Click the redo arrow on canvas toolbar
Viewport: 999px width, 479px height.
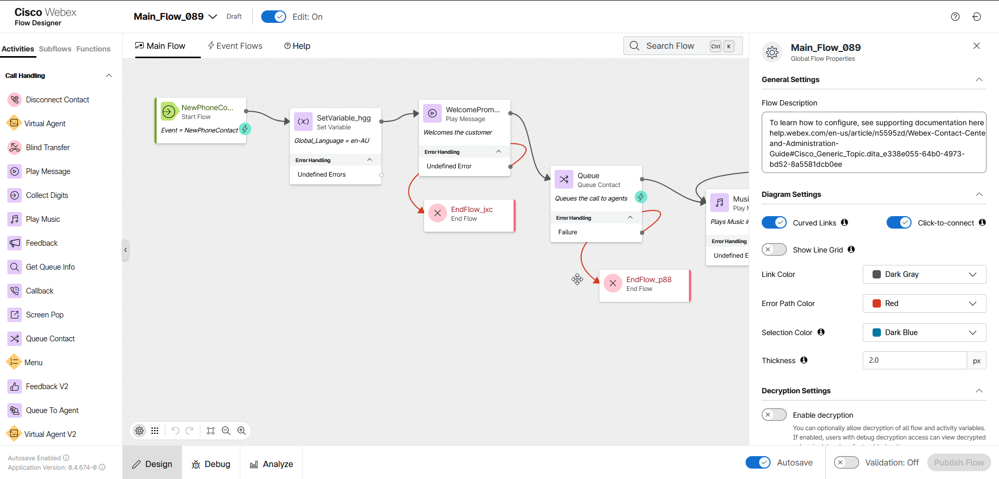click(189, 431)
